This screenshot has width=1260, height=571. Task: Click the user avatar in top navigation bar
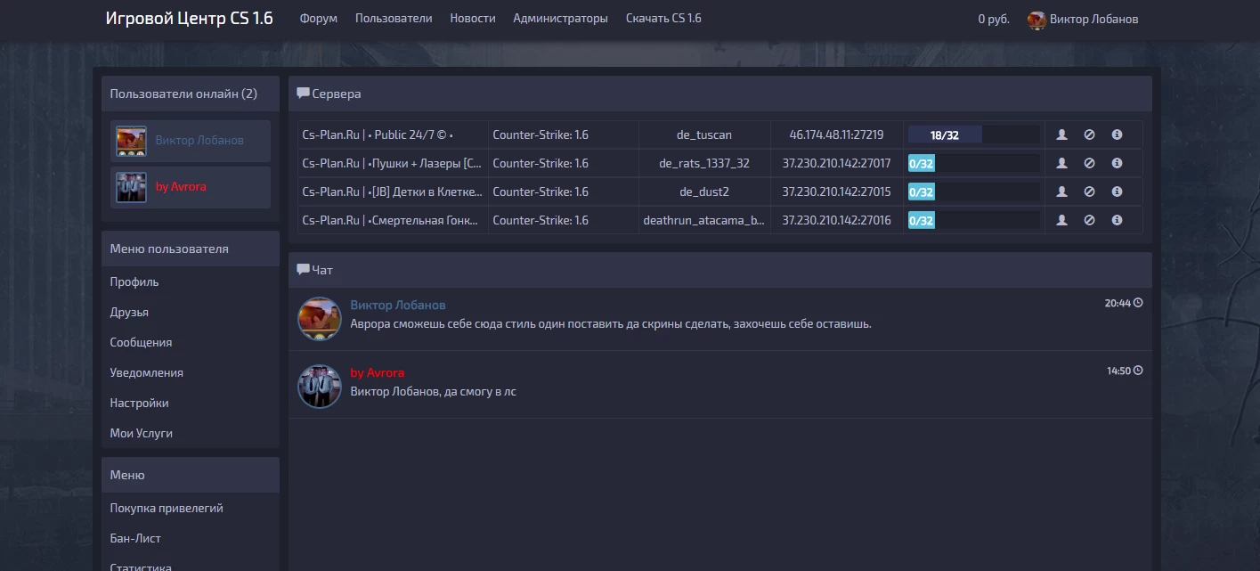coord(1036,20)
